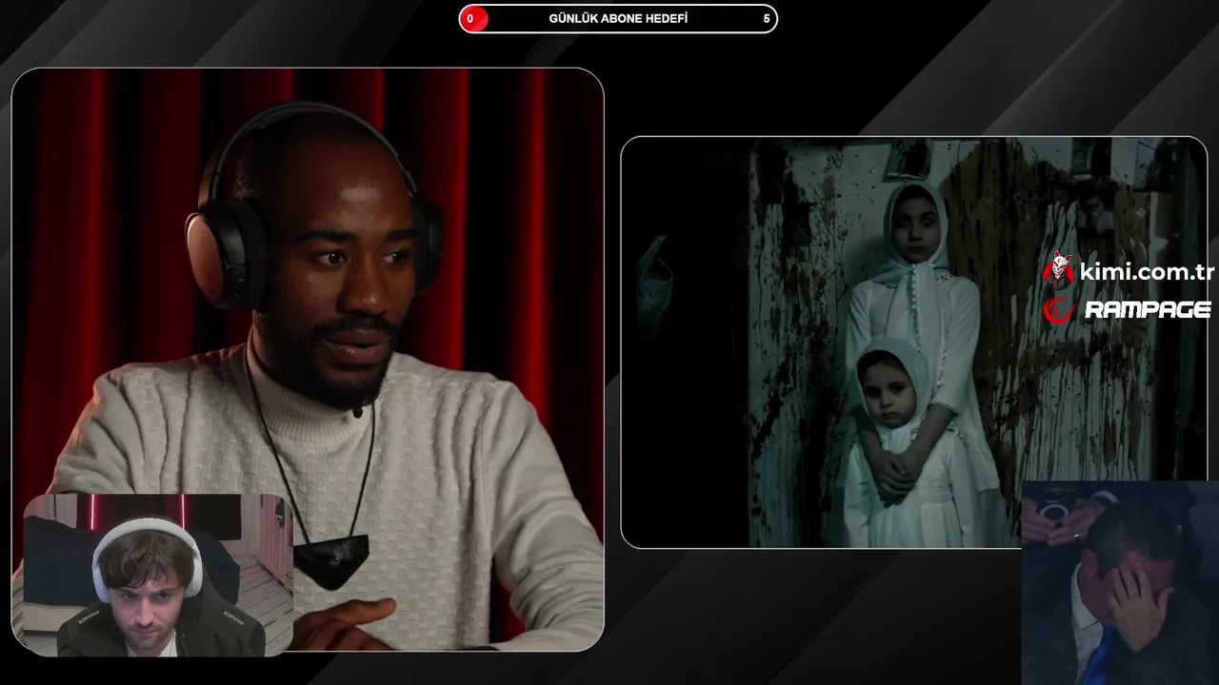Click the streamer webcam thumbnail with white headphones

tap(158, 575)
